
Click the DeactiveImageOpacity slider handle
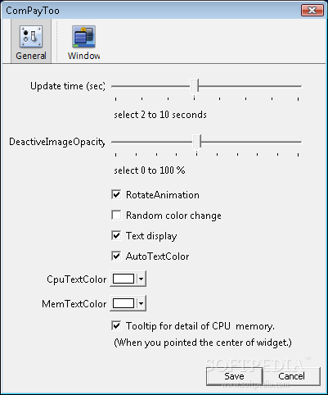(x=197, y=142)
